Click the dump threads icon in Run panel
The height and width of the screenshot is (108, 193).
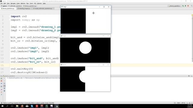point(1,86)
